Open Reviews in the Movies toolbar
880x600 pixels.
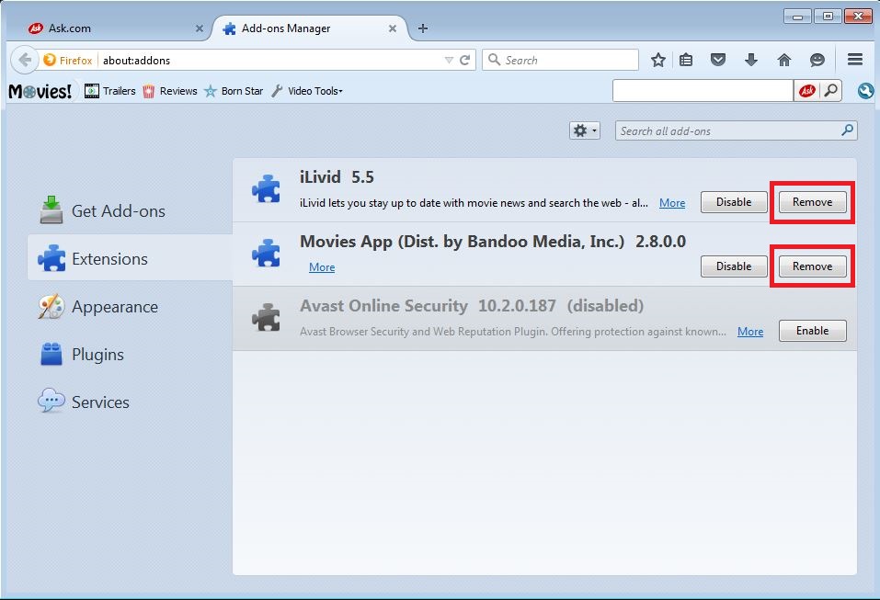tap(169, 91)
